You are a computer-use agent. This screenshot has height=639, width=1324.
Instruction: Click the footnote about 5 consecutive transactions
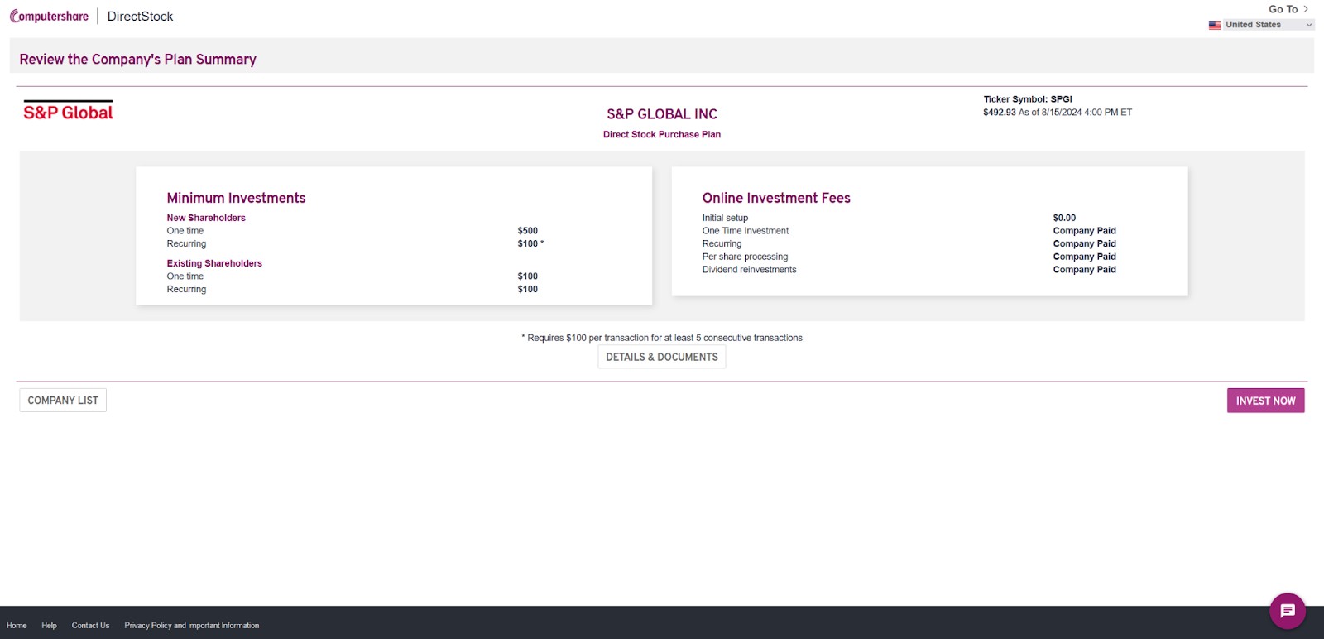tap(662, 338)
